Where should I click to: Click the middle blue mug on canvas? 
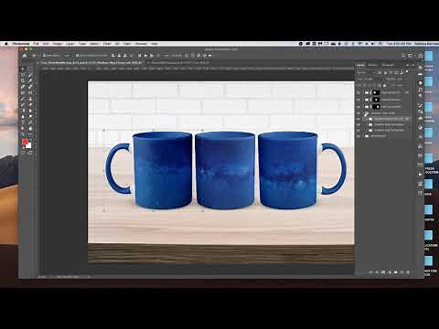(225, 171)
